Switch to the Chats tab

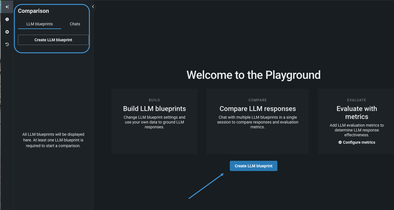coord(75,24)
